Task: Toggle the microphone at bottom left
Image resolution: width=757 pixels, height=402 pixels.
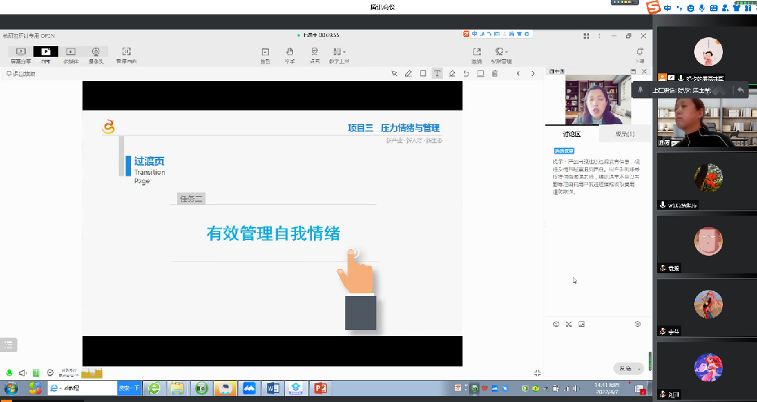Action: coord(9,372)
